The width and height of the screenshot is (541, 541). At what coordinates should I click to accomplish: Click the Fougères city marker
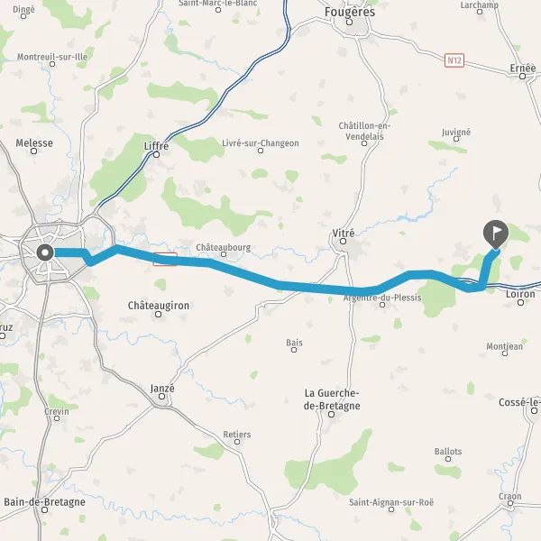(349, 23)
